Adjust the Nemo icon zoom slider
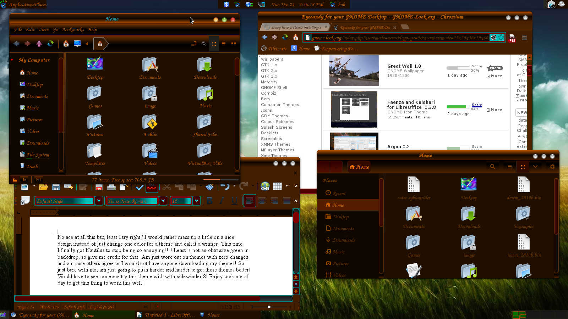This screenshot has width=568, height=319. [220, 180]
